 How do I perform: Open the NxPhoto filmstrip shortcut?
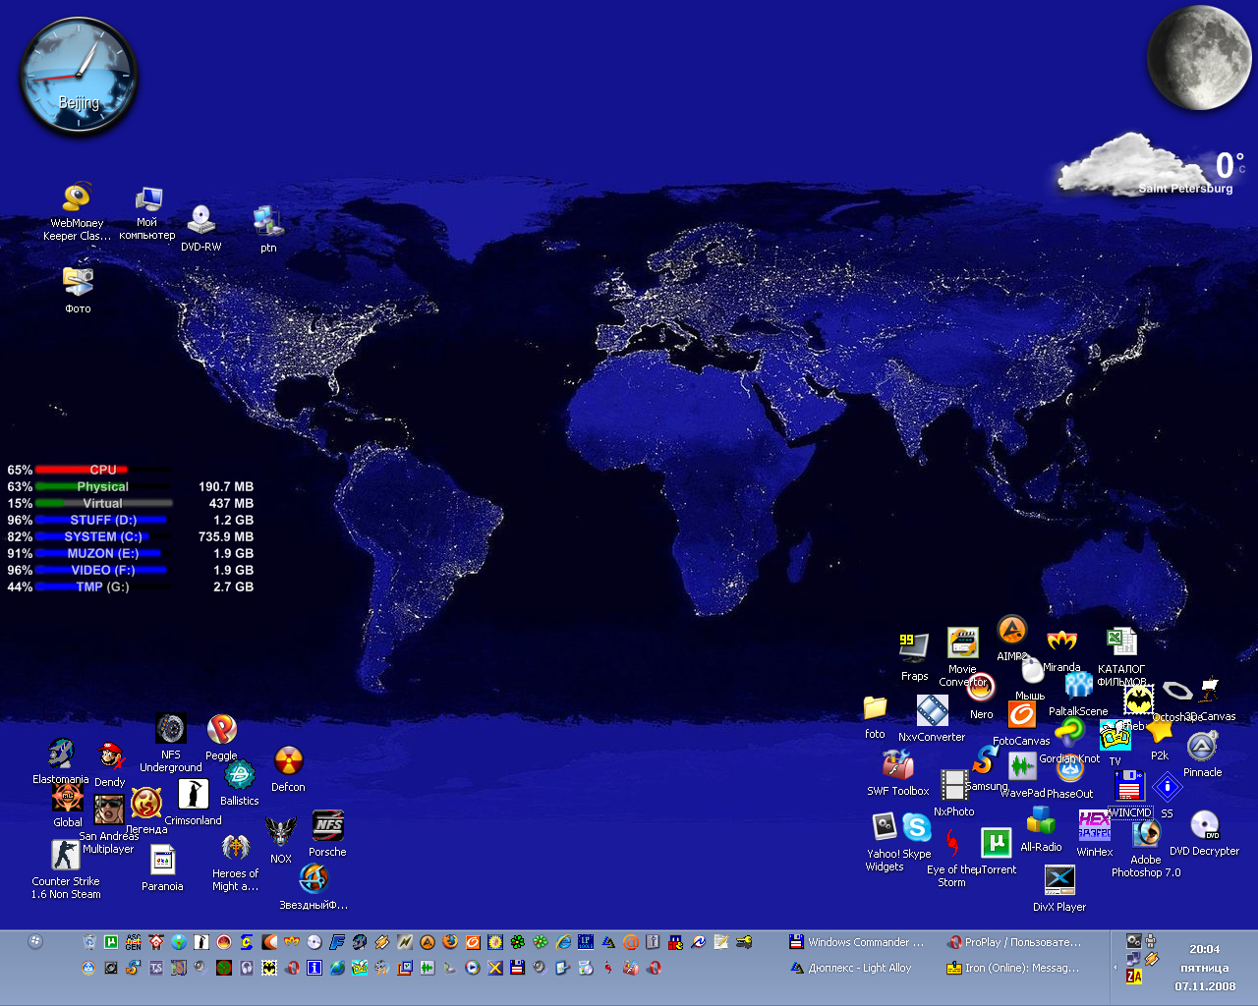pos(953,786)
